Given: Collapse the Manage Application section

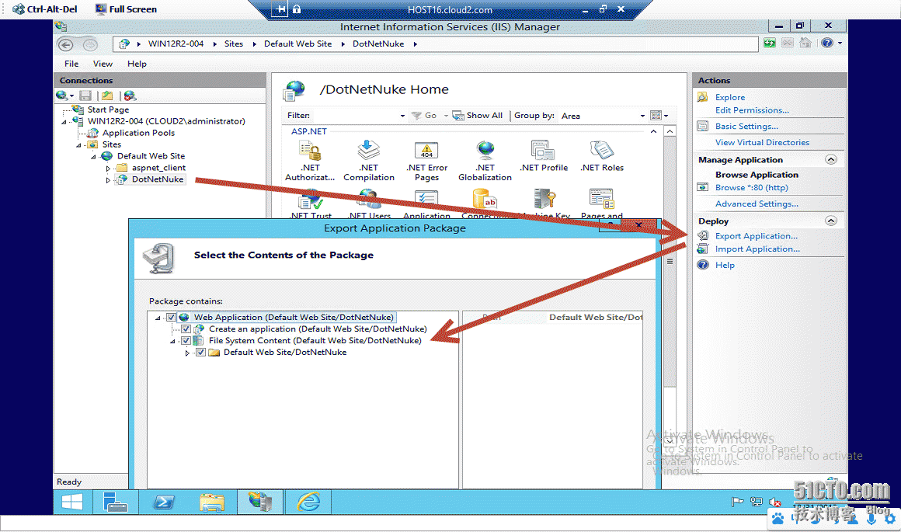Looking at the screenshot, I should click(831, 160).
